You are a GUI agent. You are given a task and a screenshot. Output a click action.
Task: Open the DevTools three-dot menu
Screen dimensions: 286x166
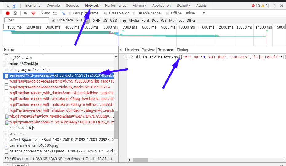(274, 6)
